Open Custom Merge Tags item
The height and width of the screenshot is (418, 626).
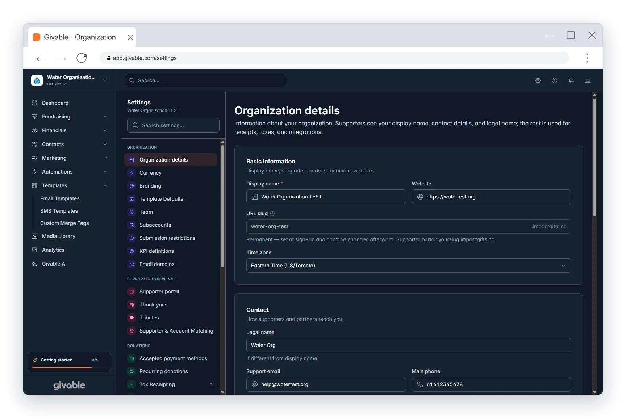(x=64, y=223)
